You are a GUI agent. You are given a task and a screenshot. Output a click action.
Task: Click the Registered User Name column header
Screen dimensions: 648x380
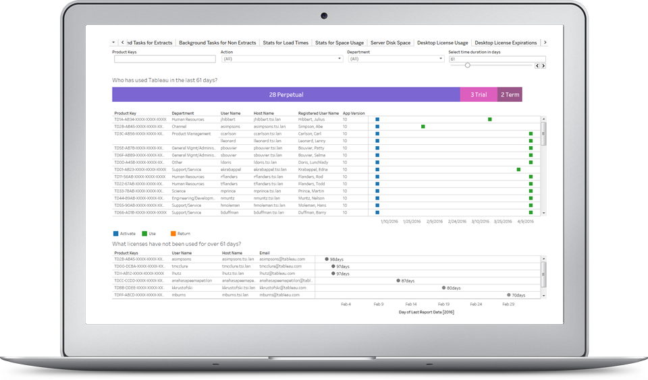(x=318, y=113)
